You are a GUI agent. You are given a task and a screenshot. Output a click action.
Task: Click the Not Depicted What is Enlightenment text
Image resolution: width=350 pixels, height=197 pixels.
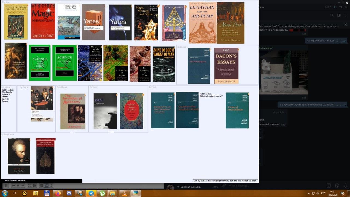211,95
